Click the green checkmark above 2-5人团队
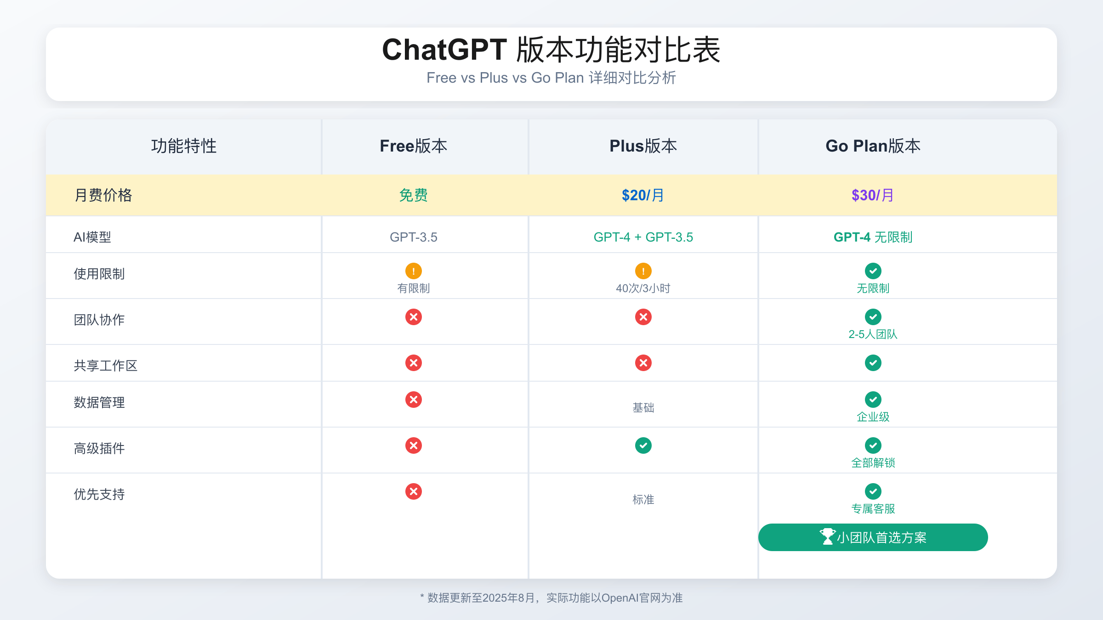1103x620 pixels. [x=873, y=317]
